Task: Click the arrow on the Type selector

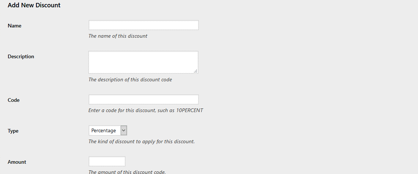Action: pyautogui.click(x=124, y=130)
